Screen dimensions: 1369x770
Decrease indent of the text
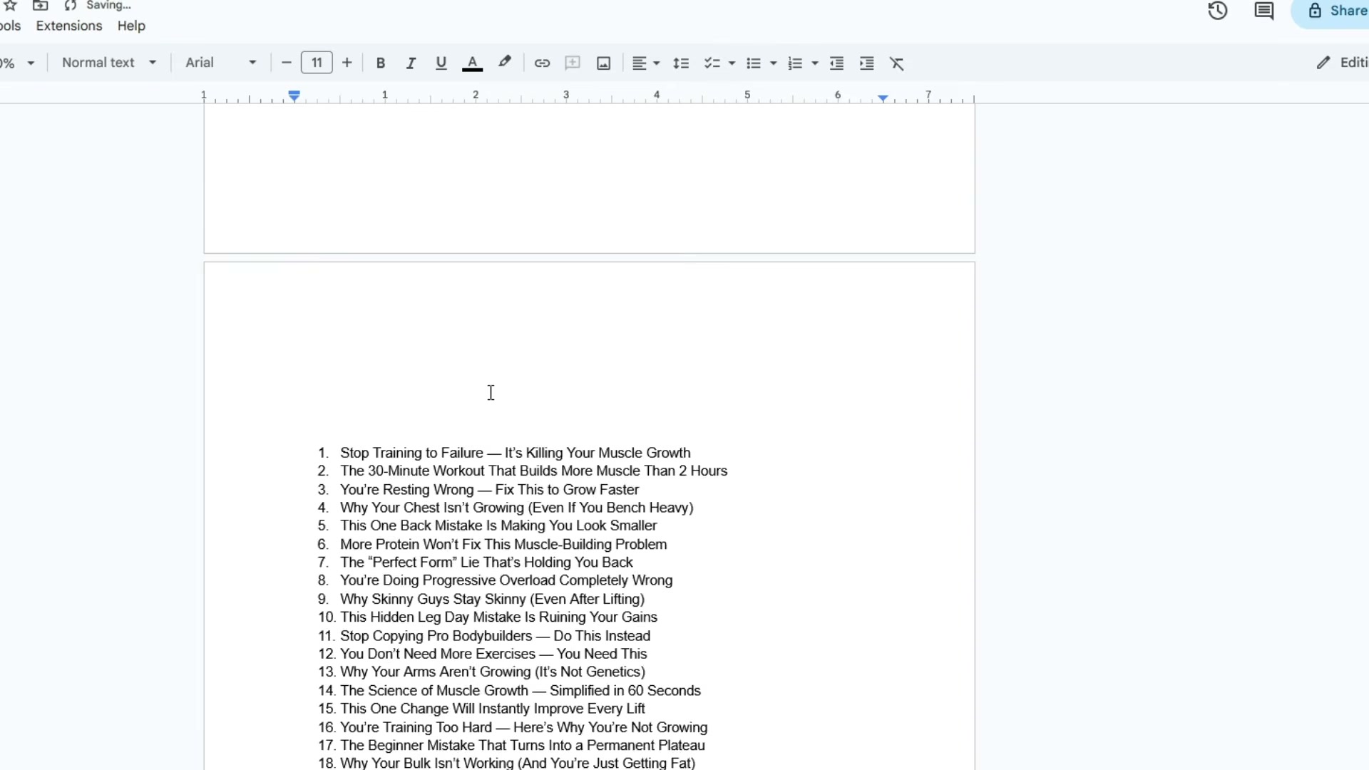tap(836, 63)
